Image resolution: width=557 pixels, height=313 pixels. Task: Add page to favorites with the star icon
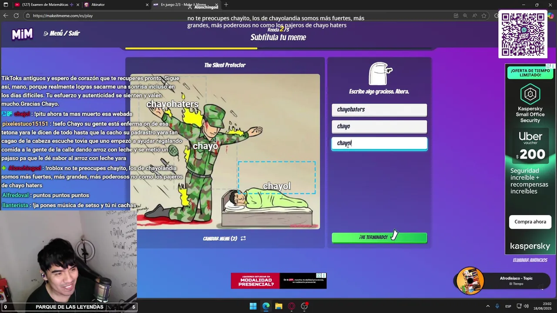[484, 16]
